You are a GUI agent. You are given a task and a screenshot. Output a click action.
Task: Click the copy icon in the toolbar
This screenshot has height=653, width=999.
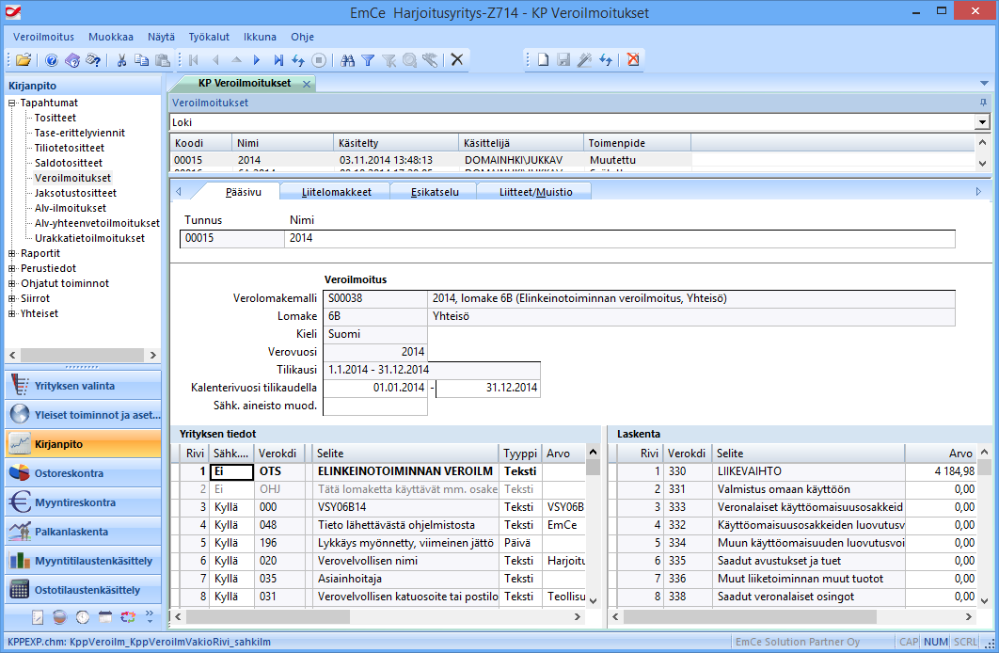[141, 60]
